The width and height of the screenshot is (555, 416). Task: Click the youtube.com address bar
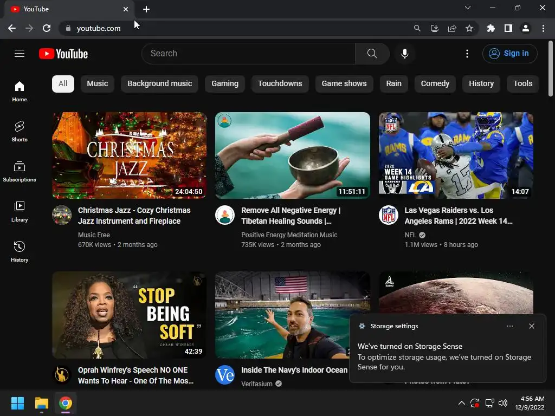click(234, 28)
